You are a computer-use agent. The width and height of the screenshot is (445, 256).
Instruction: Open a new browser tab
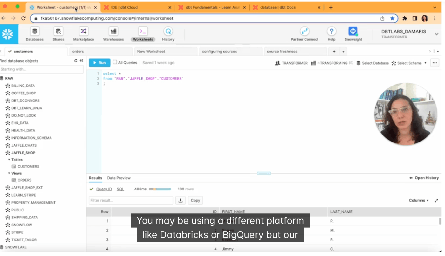click(x=331, y=7)
